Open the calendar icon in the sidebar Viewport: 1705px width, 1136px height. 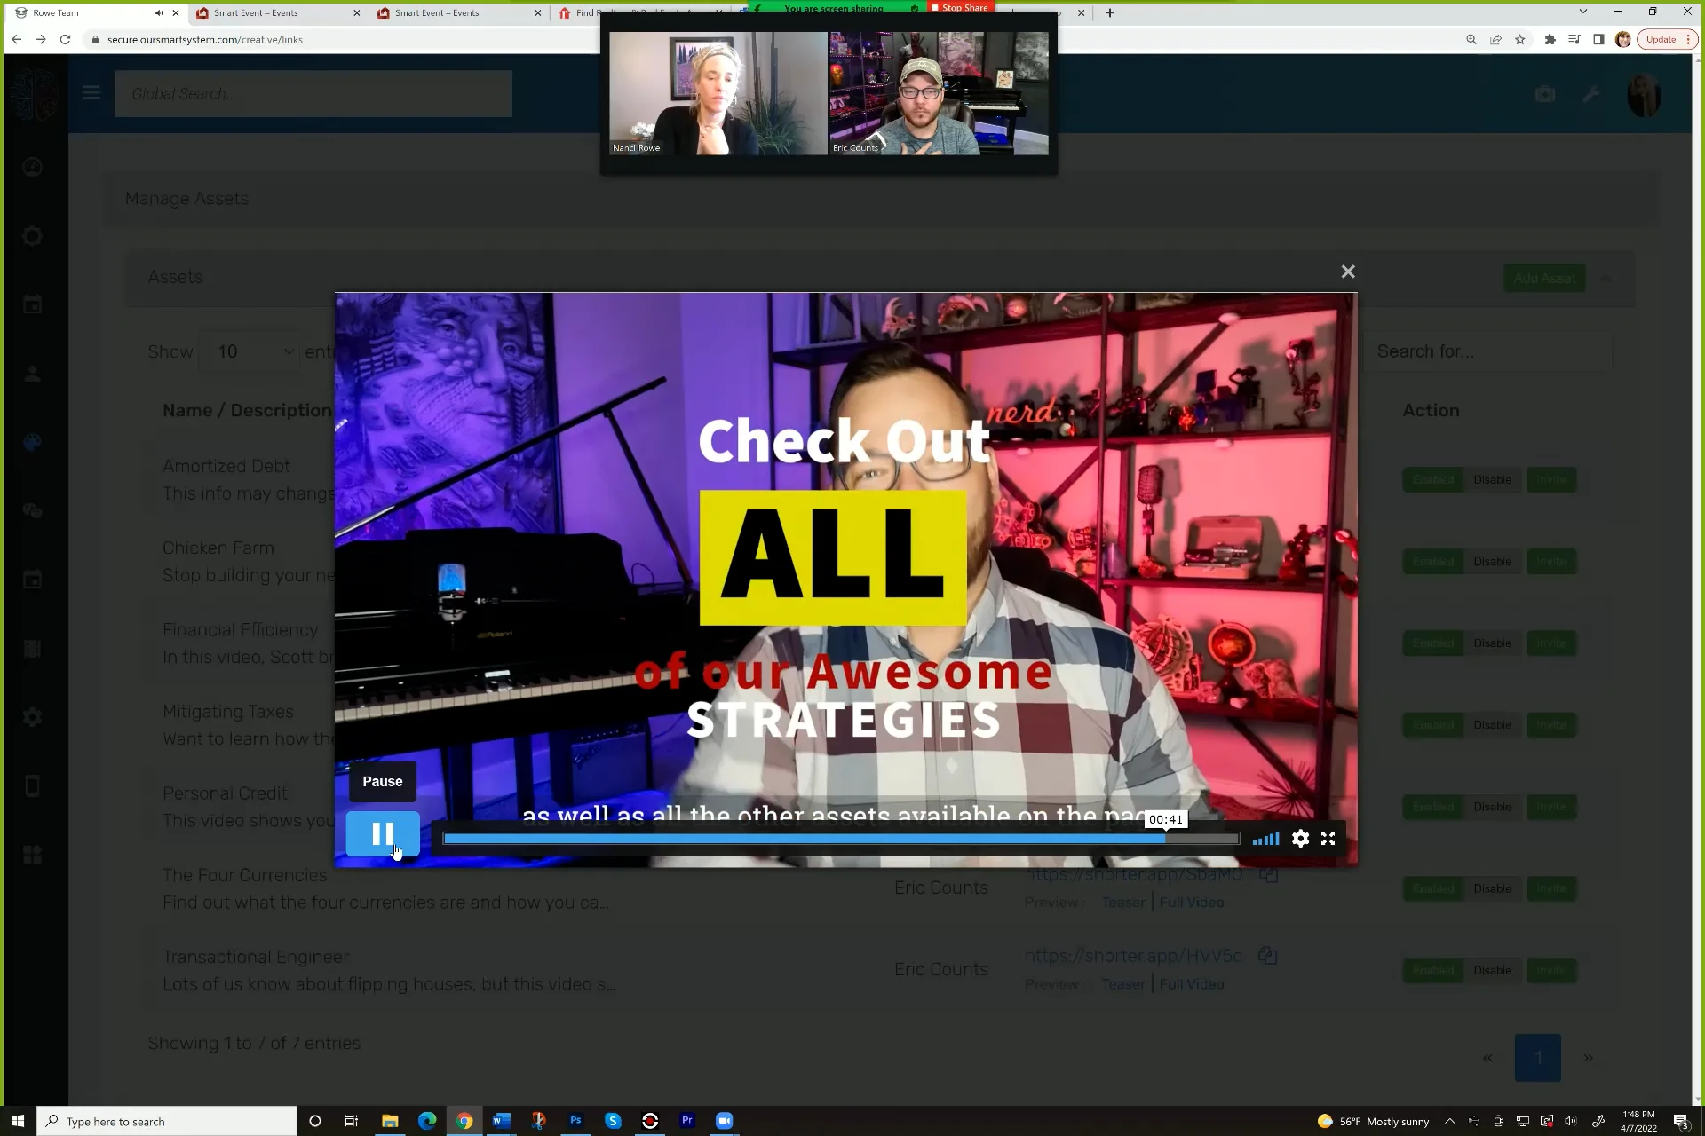click(33, 304)
